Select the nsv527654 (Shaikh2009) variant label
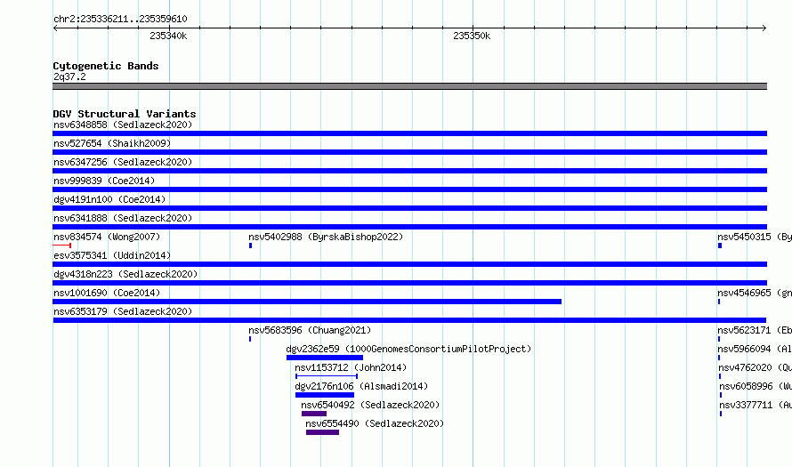 click(112, 143)
